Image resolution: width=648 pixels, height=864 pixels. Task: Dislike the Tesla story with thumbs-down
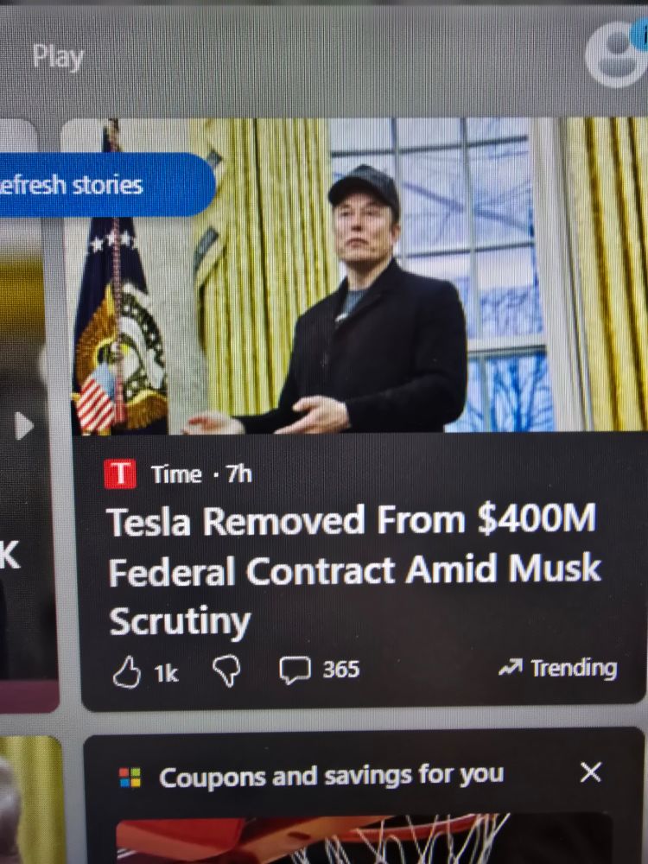pos(227,671)
